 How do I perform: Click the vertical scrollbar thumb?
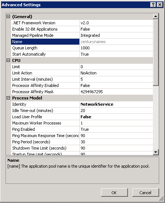(x=156, y=52)
